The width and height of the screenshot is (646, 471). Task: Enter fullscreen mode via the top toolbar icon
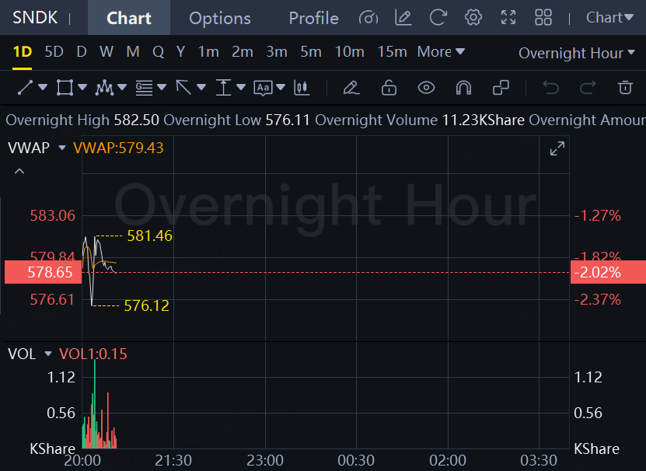(508, 18)
